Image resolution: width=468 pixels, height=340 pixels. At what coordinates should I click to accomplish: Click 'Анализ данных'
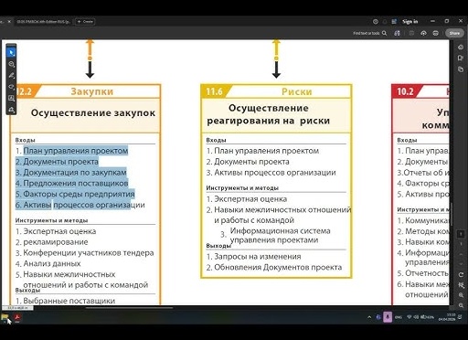pos(52,263)
